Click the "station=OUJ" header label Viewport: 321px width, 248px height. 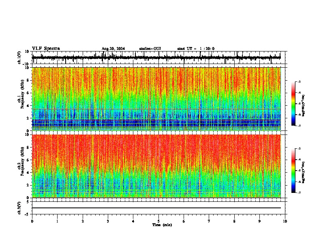(x=150, y=49)
